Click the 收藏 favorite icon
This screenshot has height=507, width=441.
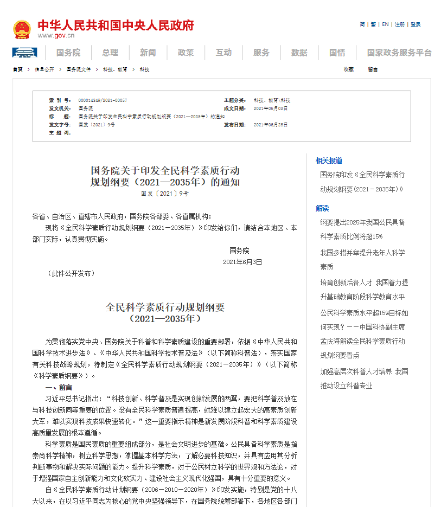(347, 69)
